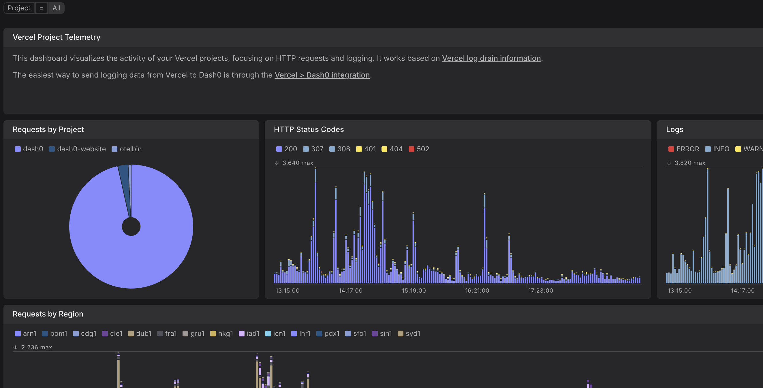Select the HTTP Status Codes panel header

pyautogui.click(x=309, y=129)
